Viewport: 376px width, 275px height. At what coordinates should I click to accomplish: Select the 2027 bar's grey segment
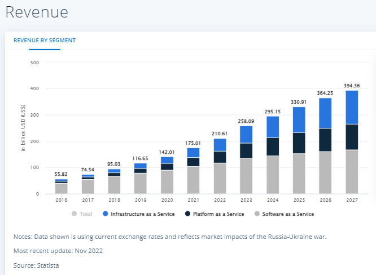(352, 172)
